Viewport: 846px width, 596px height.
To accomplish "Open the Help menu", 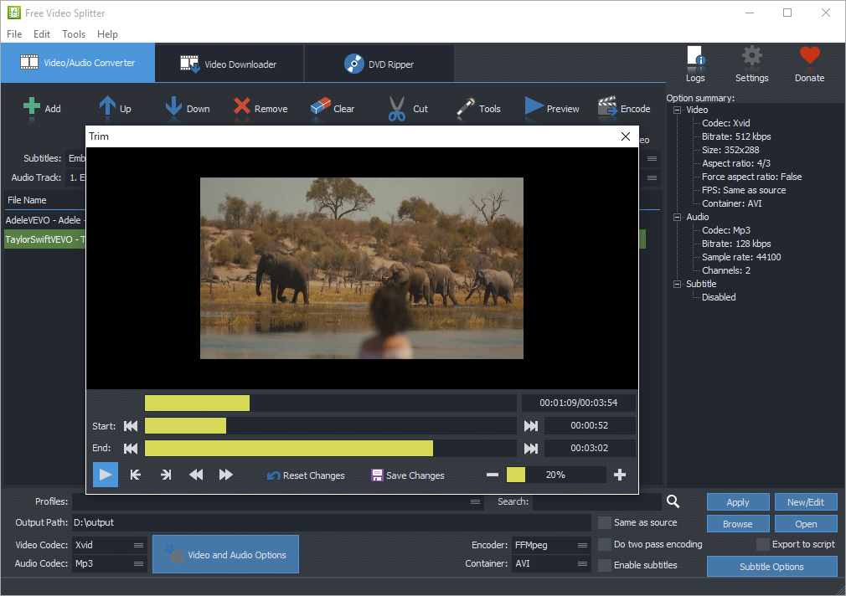I will [107, 34].
